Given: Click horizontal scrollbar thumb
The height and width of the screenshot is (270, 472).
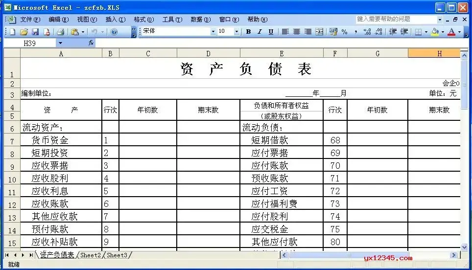Looking at the screenshot, I should (348, 255).
